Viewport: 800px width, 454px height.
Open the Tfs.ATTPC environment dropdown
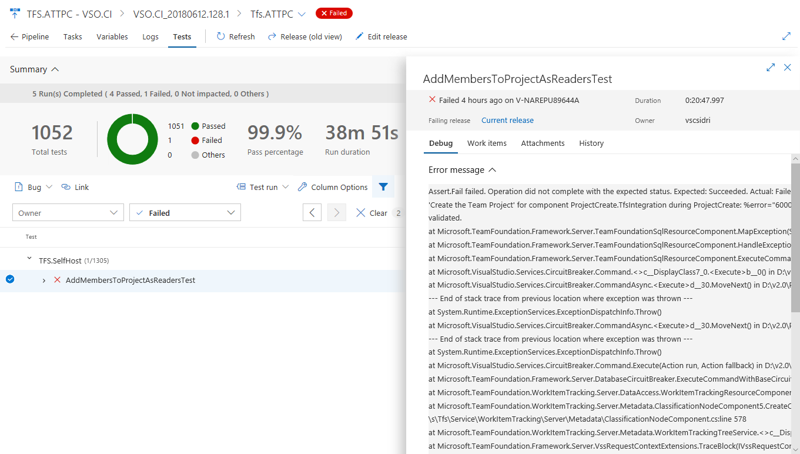(278, 14)
